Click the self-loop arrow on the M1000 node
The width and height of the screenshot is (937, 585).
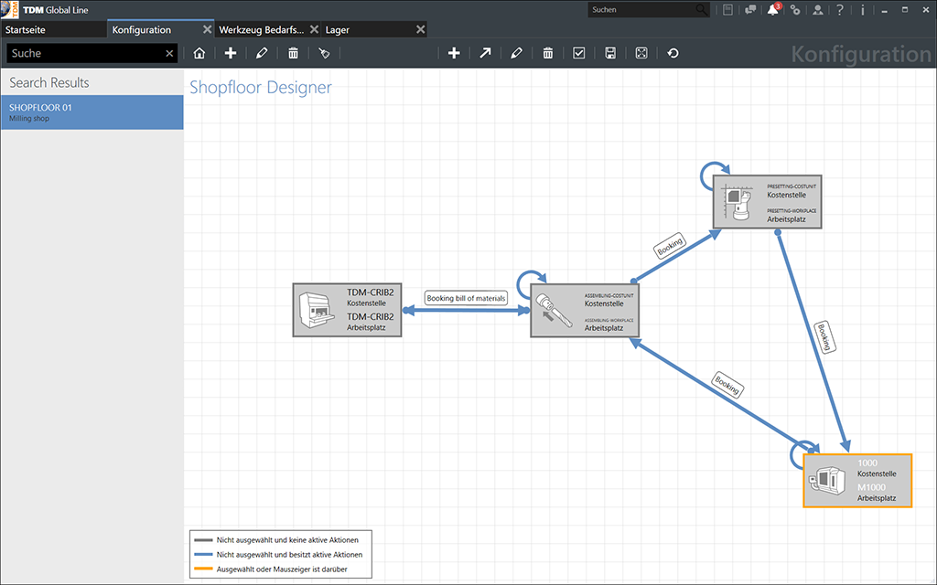click(x=804, y=454)
